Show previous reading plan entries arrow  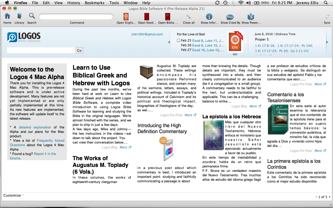pos(169,42)
